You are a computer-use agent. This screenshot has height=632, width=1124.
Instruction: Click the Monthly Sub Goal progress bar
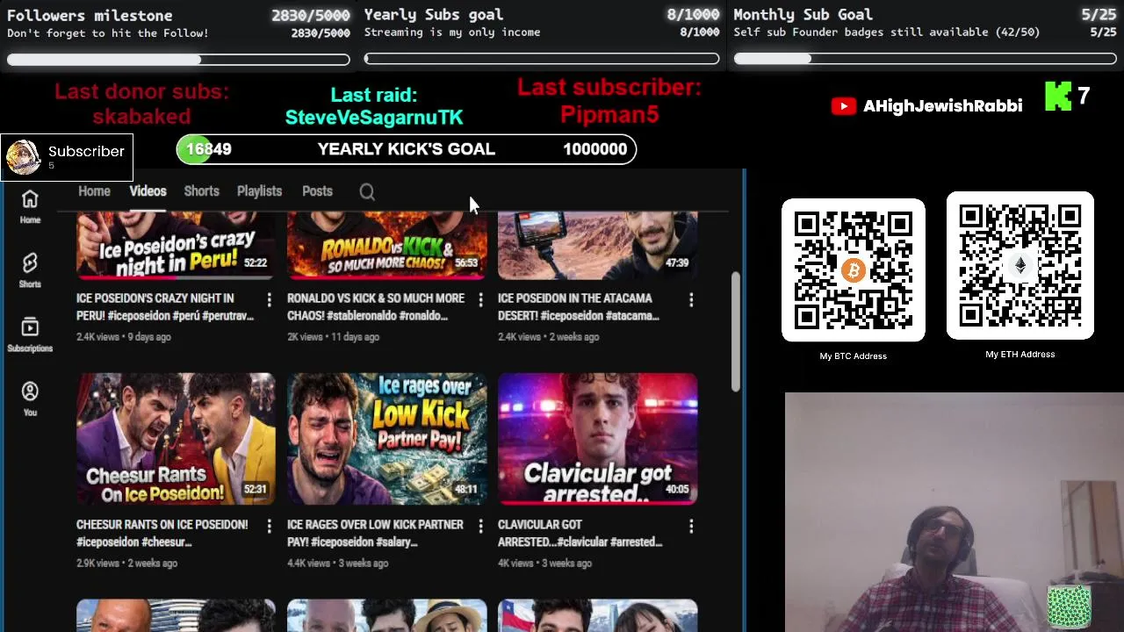click(x=926, y=60)
